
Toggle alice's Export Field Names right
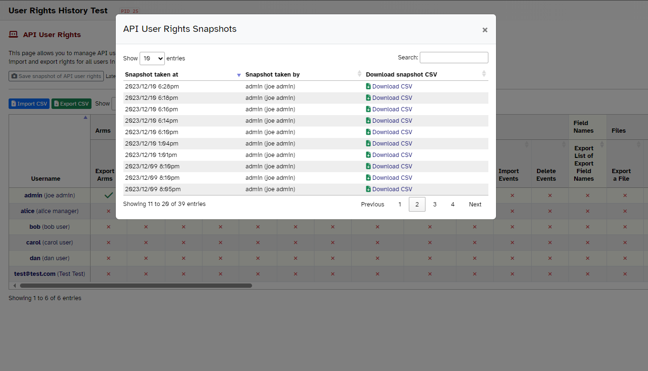click(x=587, y=211)
